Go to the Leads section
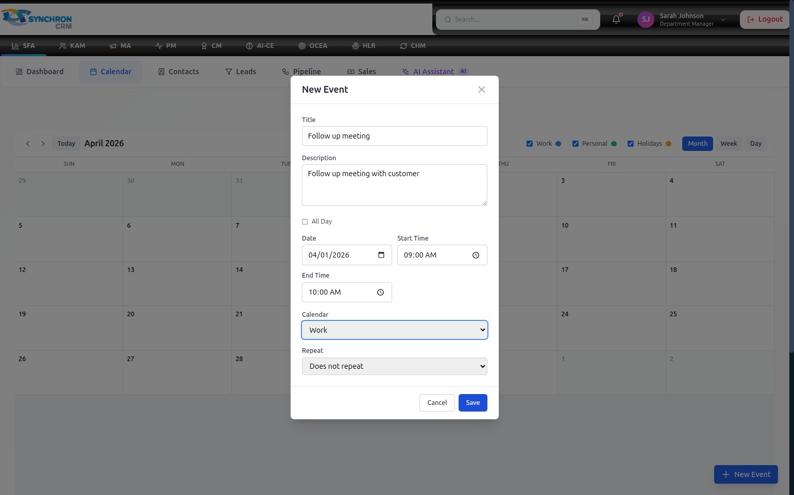The height and width of the screenshot is (495, 794). pos(241,72)
